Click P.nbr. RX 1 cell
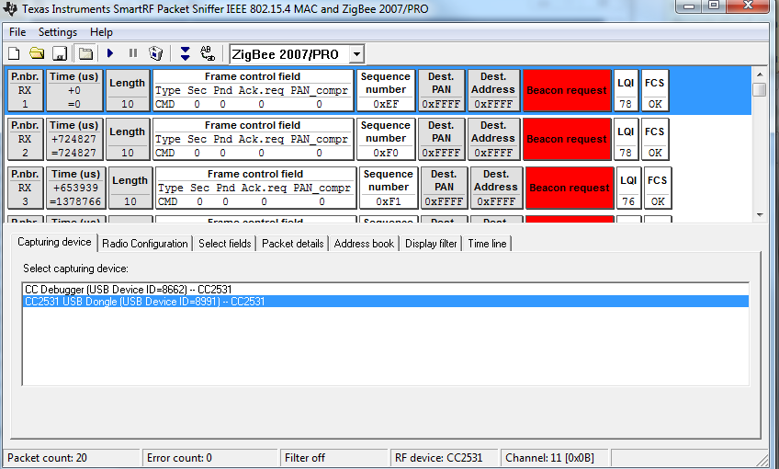This screenshot has height=469, width=779. 25,90
